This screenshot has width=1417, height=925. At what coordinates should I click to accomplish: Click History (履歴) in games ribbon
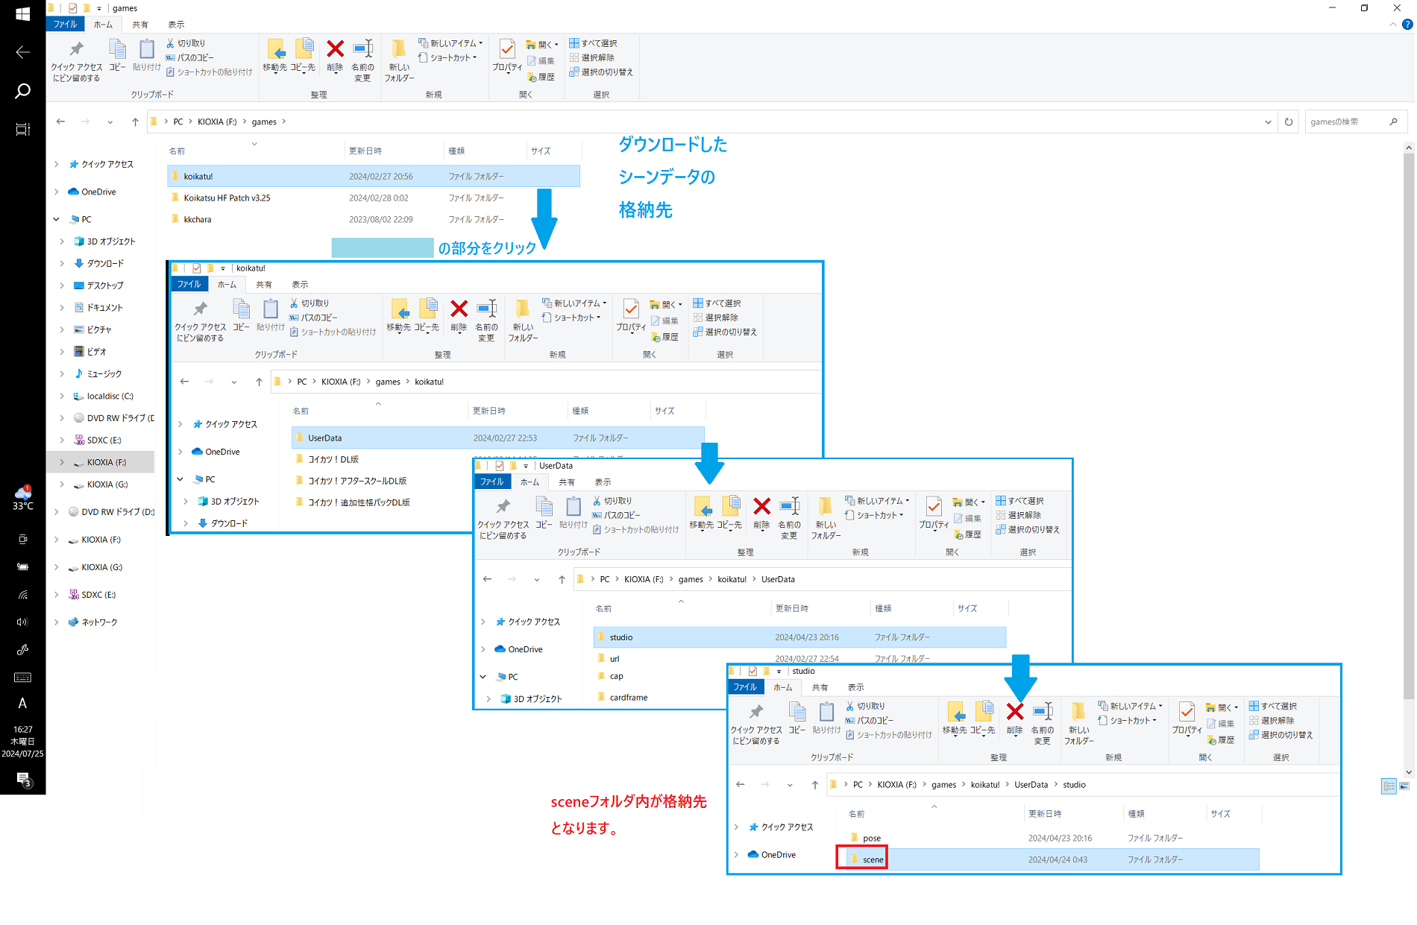541,77
